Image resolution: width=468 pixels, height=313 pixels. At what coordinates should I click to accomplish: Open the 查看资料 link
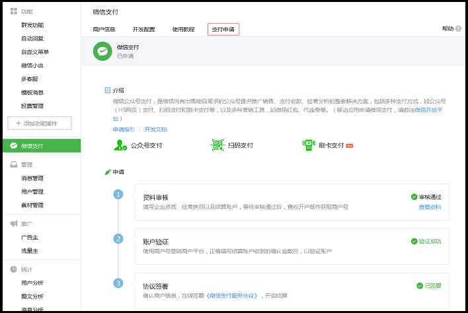coord(430,207)
